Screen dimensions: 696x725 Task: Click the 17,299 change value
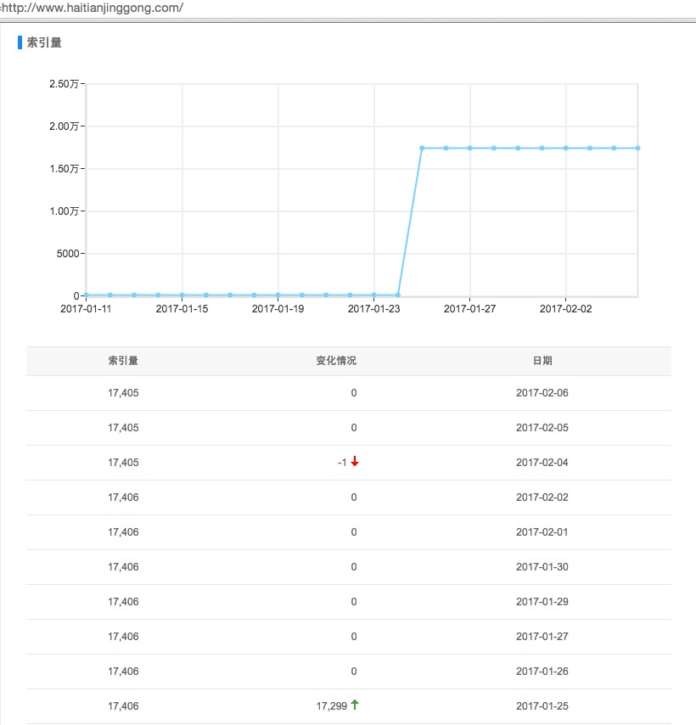331,705
